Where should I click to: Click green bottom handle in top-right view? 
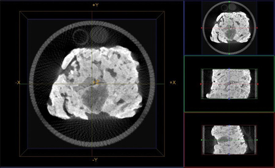tap(229, 54)
